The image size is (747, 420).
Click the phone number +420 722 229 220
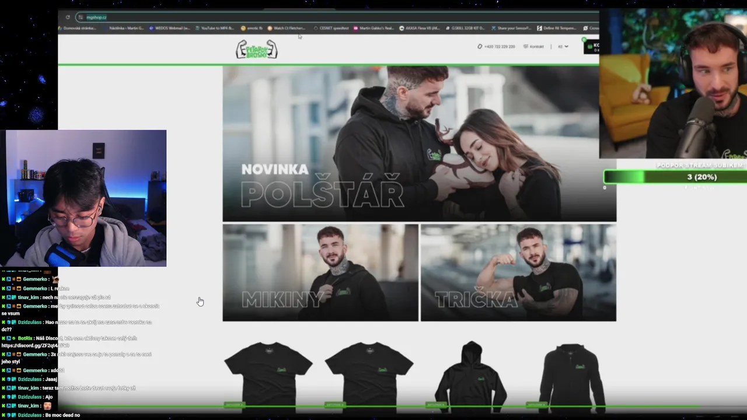[496, 47]
